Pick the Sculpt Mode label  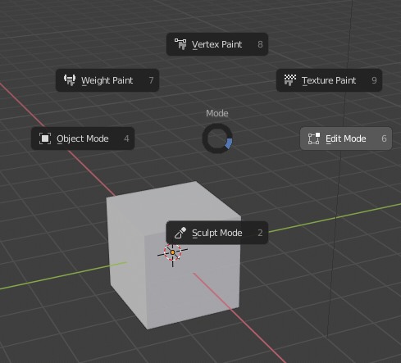point(217,233)
